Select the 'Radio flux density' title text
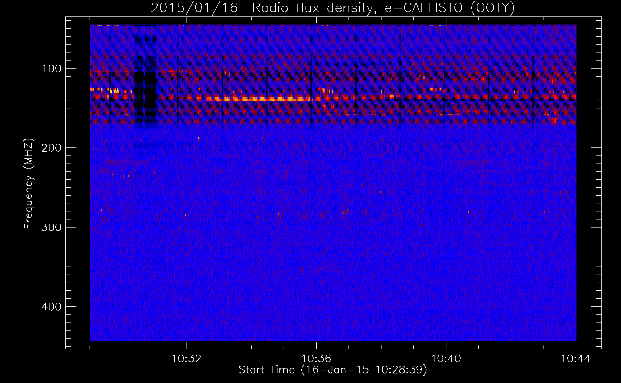Screen dimensions: 621x383 [x=312, y=8]
